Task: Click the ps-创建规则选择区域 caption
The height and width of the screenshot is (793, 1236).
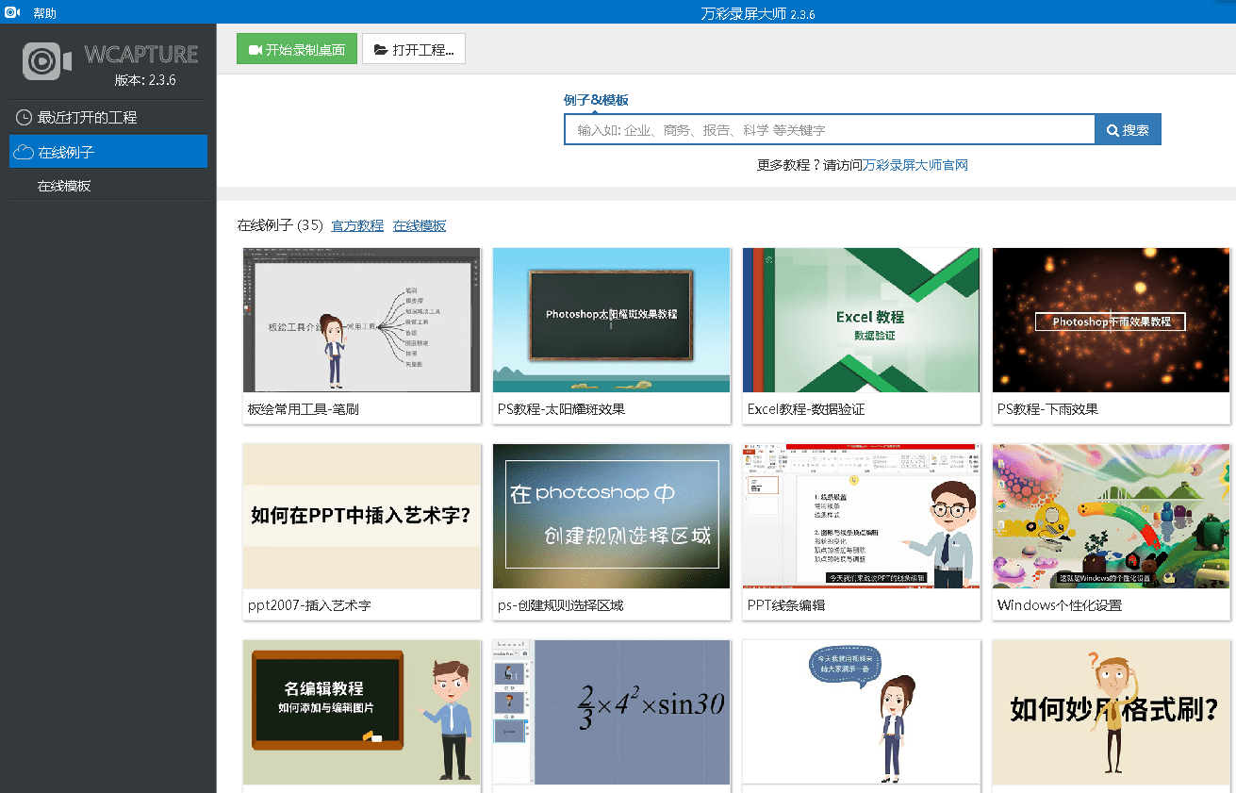Action: [x=561, y=605]
